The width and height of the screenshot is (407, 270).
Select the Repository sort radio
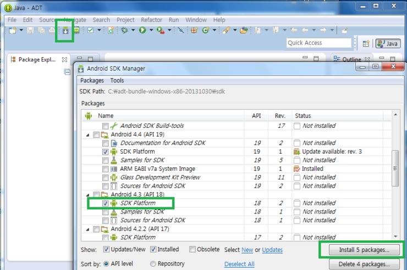(x=153, y=264)
